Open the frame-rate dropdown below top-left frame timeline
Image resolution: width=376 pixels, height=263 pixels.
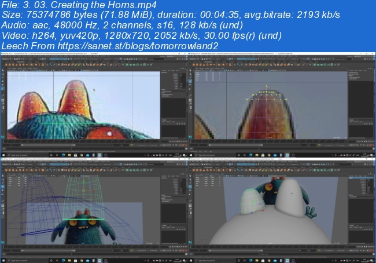(x=166, y=145)
